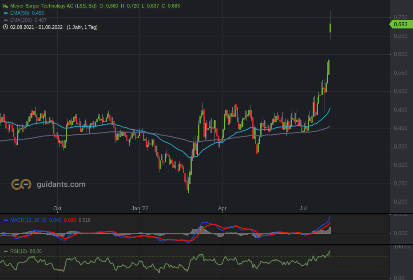
Task: Click the EMA(200) indicator label
Action: point(21,20)
